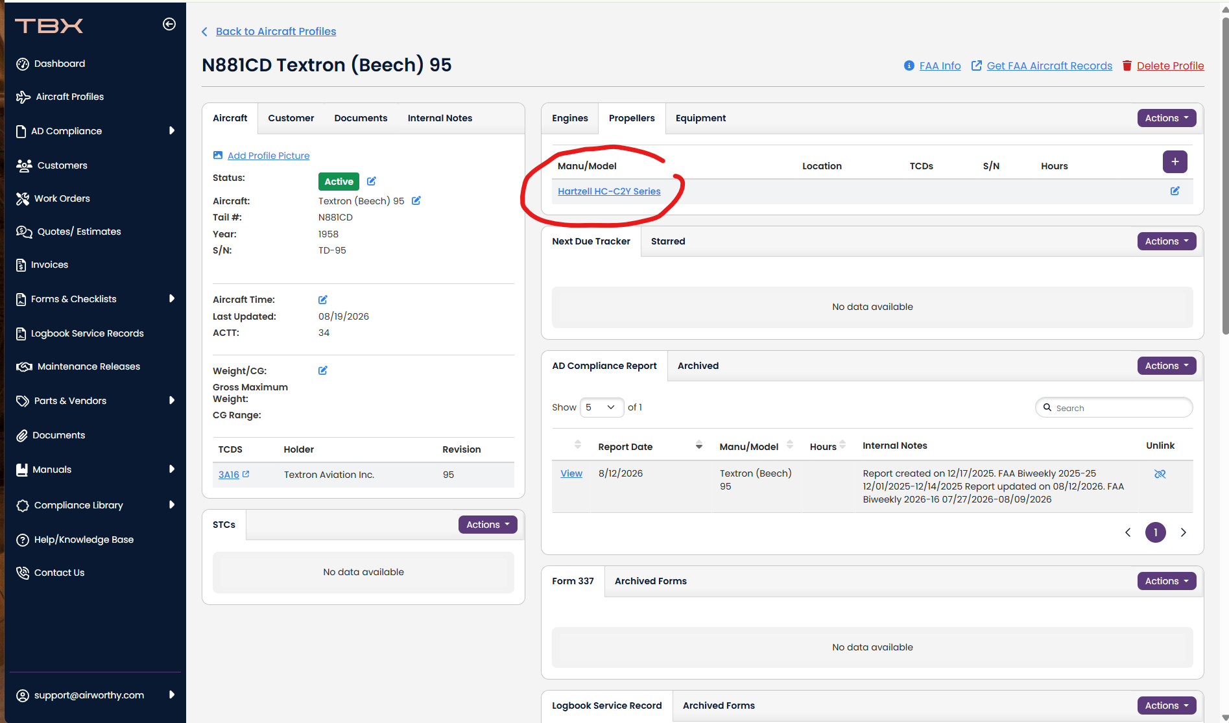Open the STCs Actions dropdown

(x=488, y=525)
